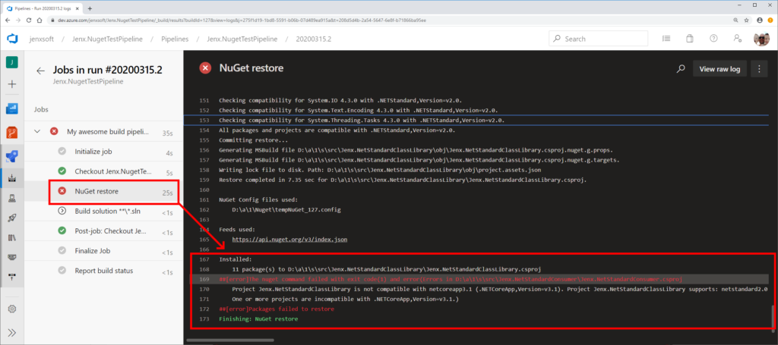
Task: Bookmark the page with star icon
Action: click(x=746, y=20)
